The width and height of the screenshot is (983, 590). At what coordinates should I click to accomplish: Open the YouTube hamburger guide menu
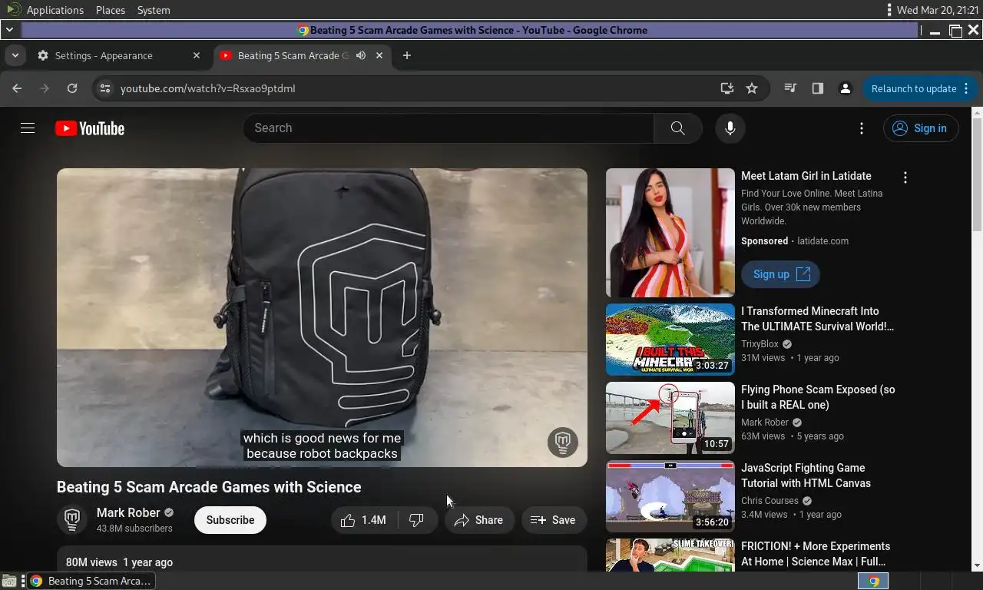(x=28, y=128)
